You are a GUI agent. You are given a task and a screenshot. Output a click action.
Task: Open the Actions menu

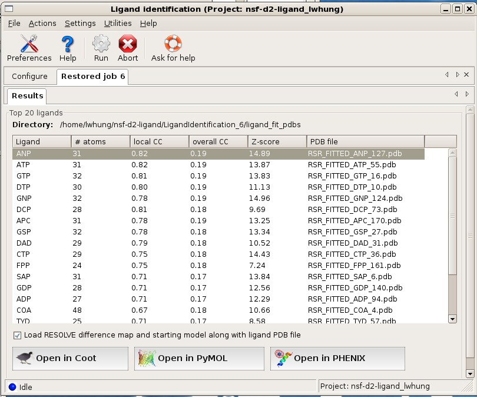(42, 24)
